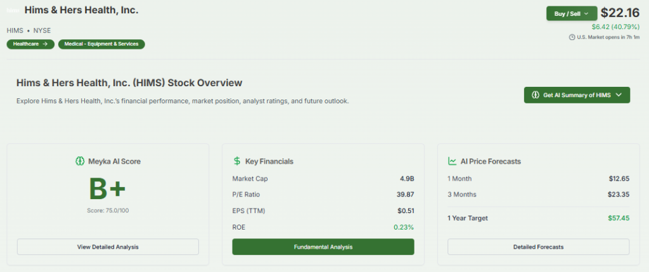649x272 pixels.
Task: Click the 3 Months label
Action: [x=462, y=195]
